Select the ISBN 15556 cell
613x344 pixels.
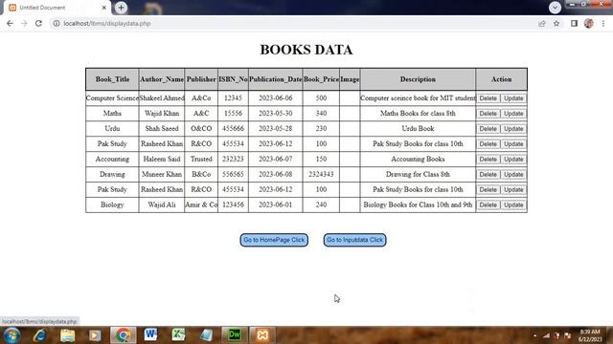[x=233, y=113]
